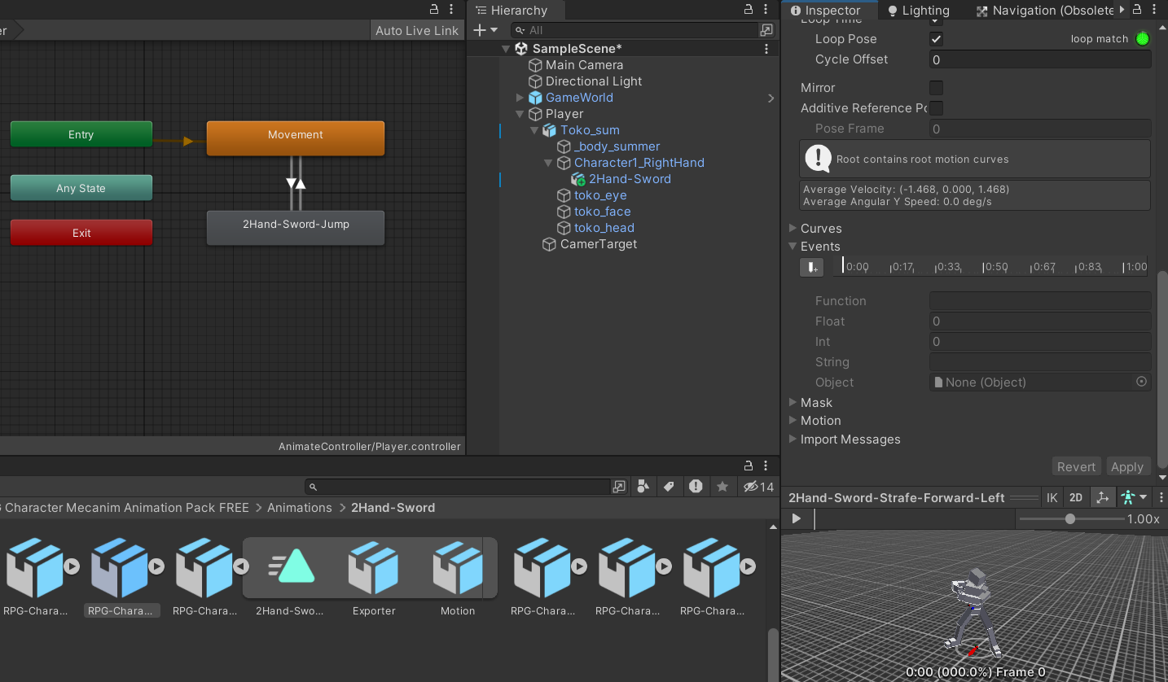Open the Project search in new window icon
The width and height of the screenshot is (1168, 682).
(x=619, y=487)
